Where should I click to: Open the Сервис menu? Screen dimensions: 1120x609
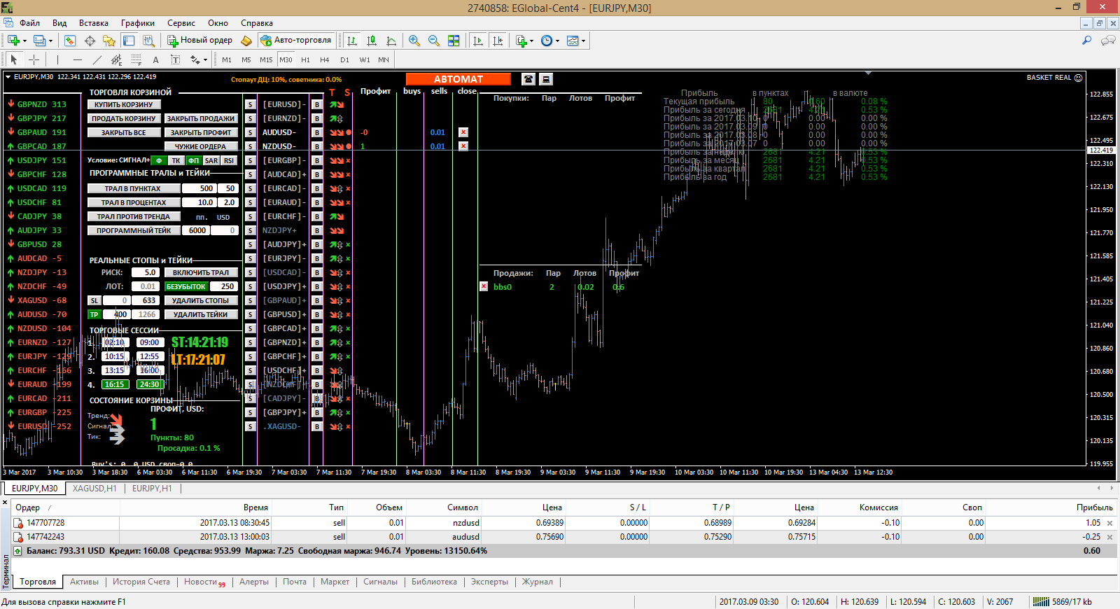click(181, 23)
